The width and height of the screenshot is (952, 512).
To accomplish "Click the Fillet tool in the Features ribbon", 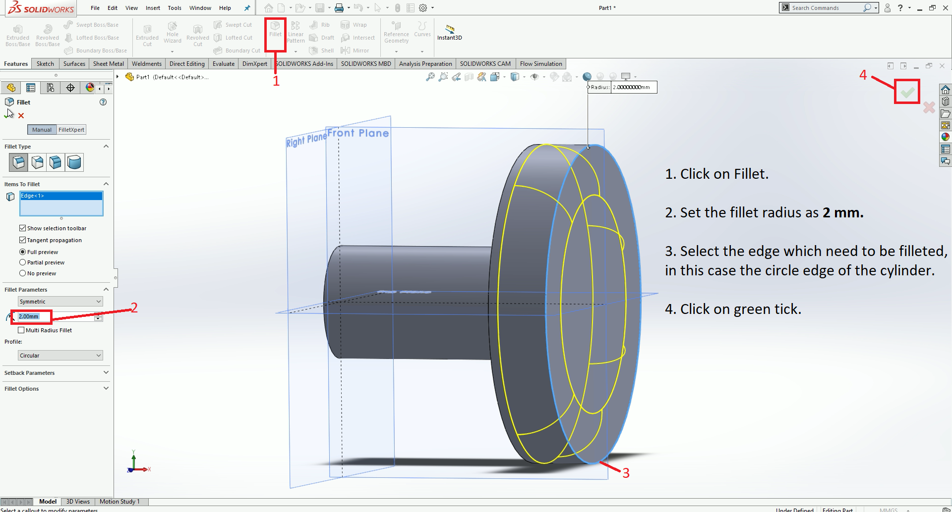I will point(275,29).
